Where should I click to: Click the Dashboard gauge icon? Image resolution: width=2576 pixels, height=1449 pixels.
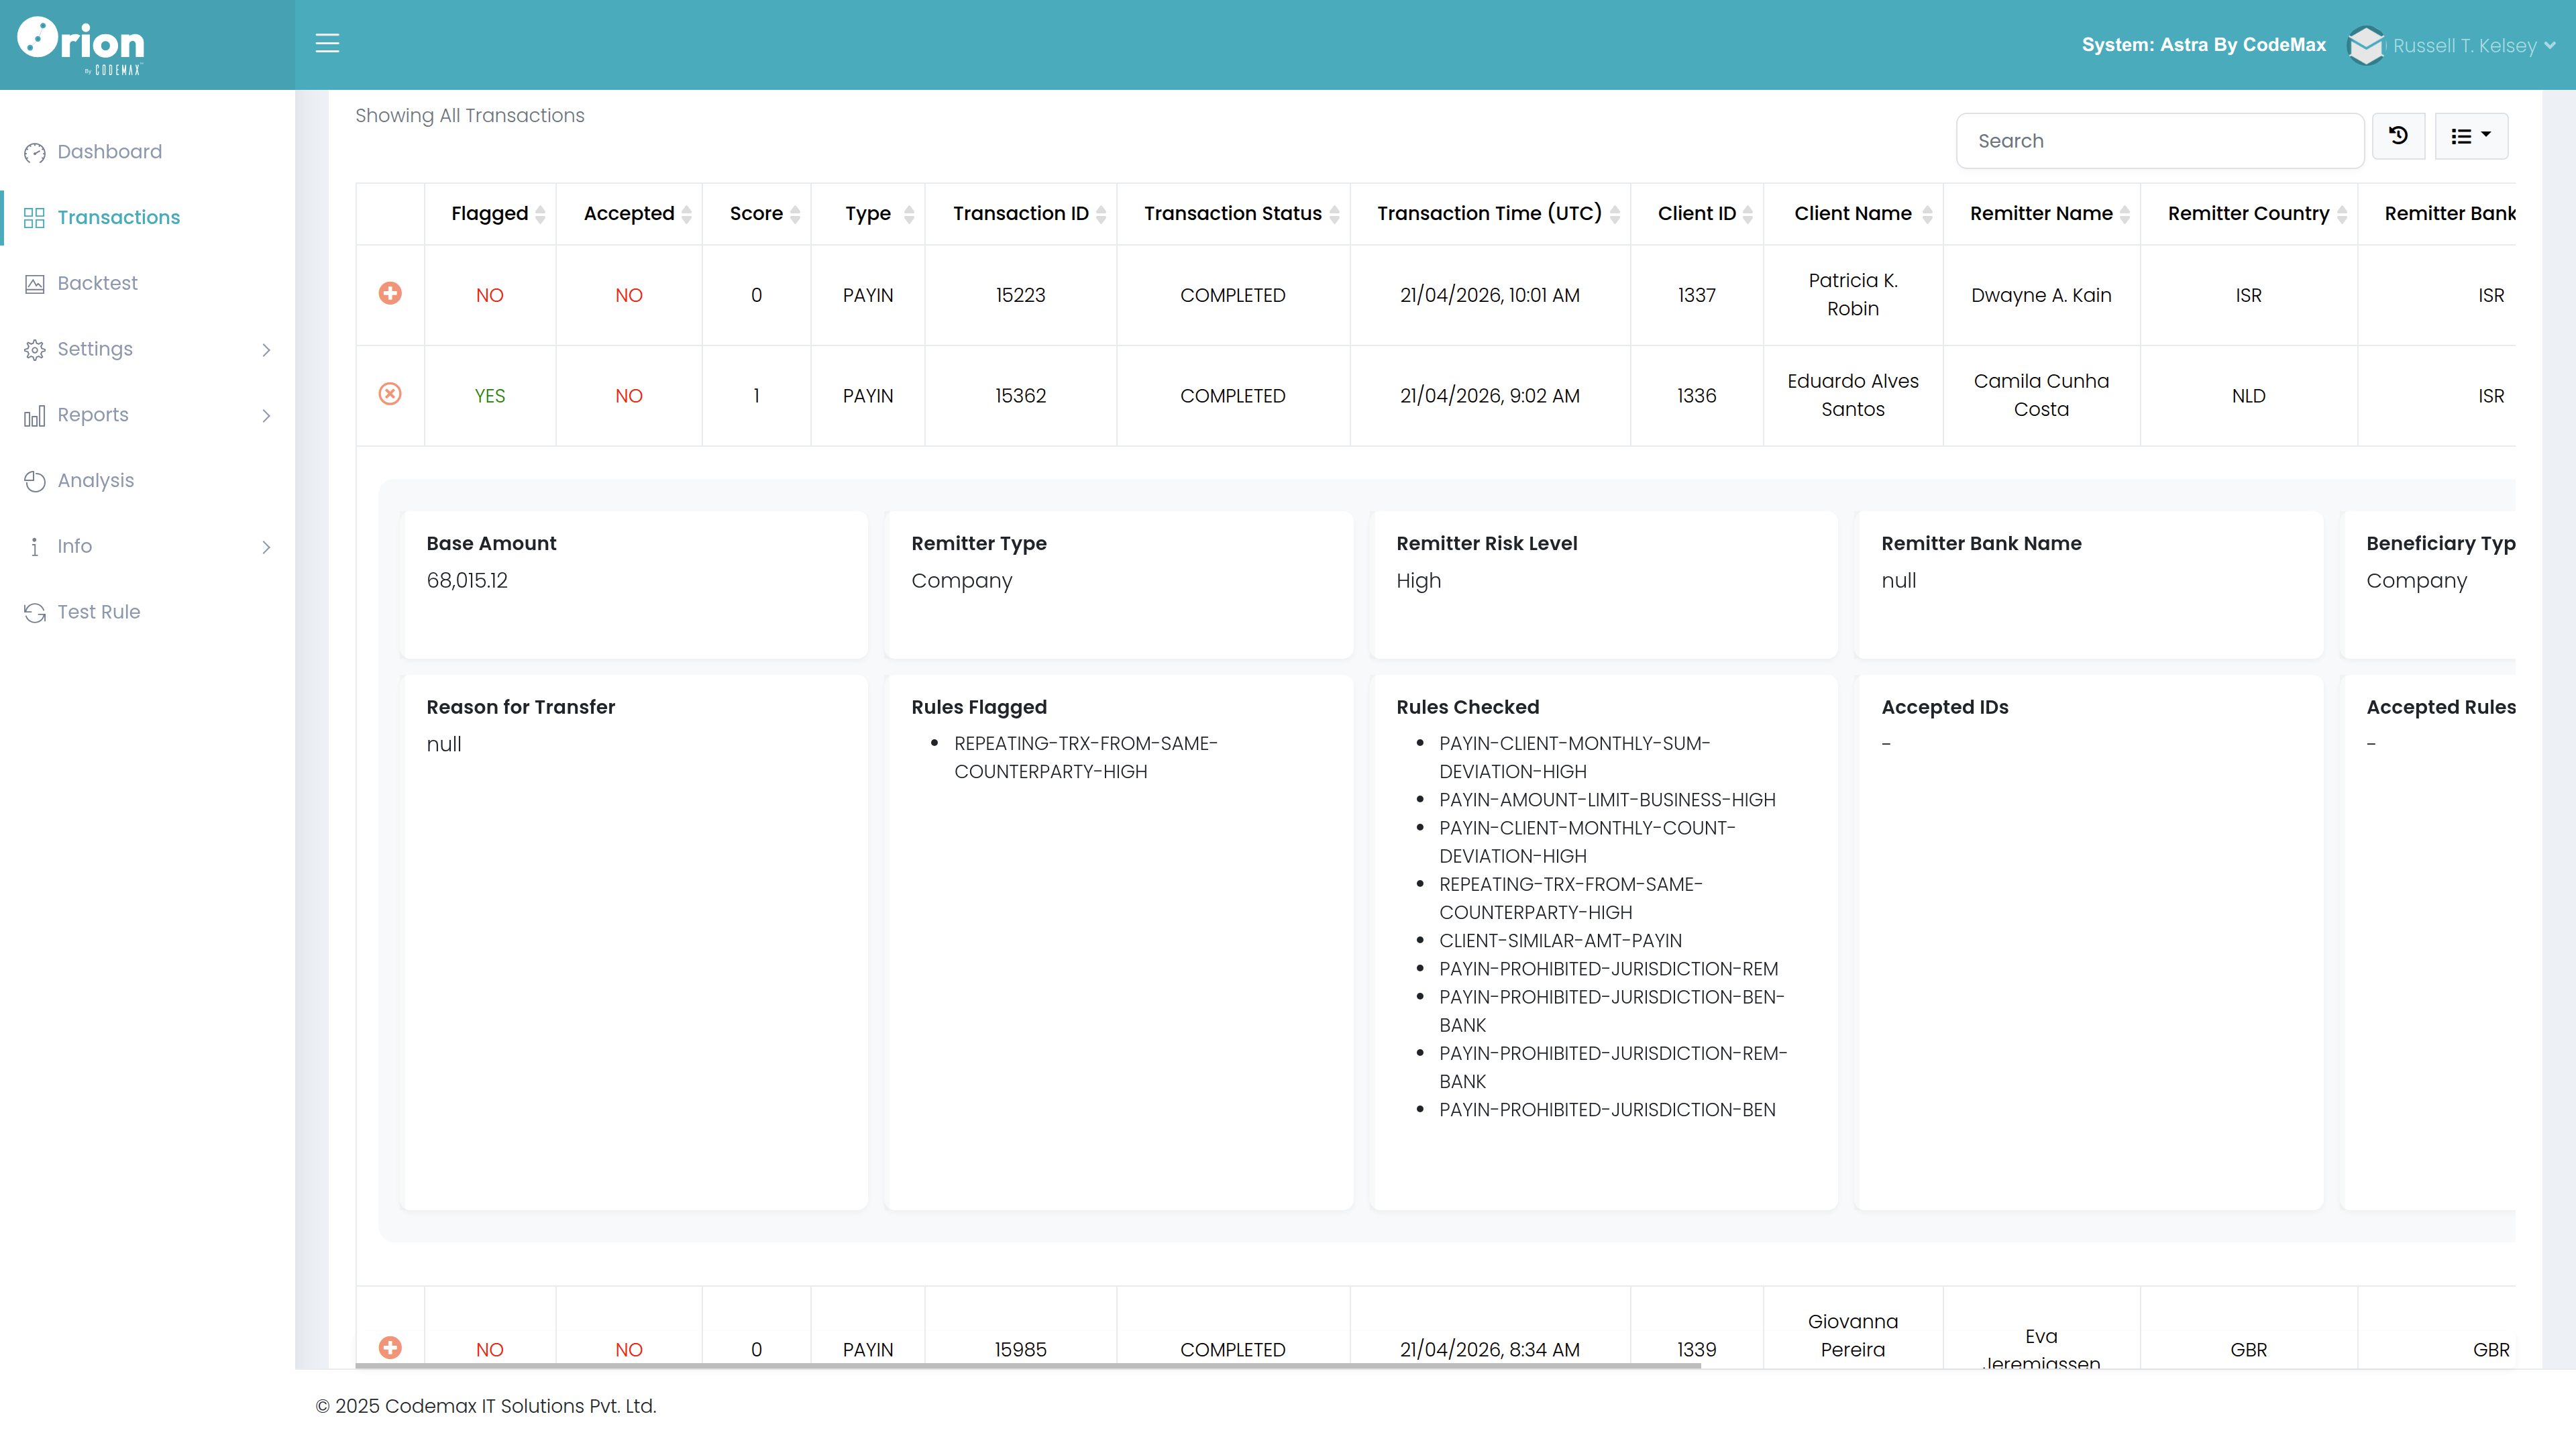(x=35, y=152)
